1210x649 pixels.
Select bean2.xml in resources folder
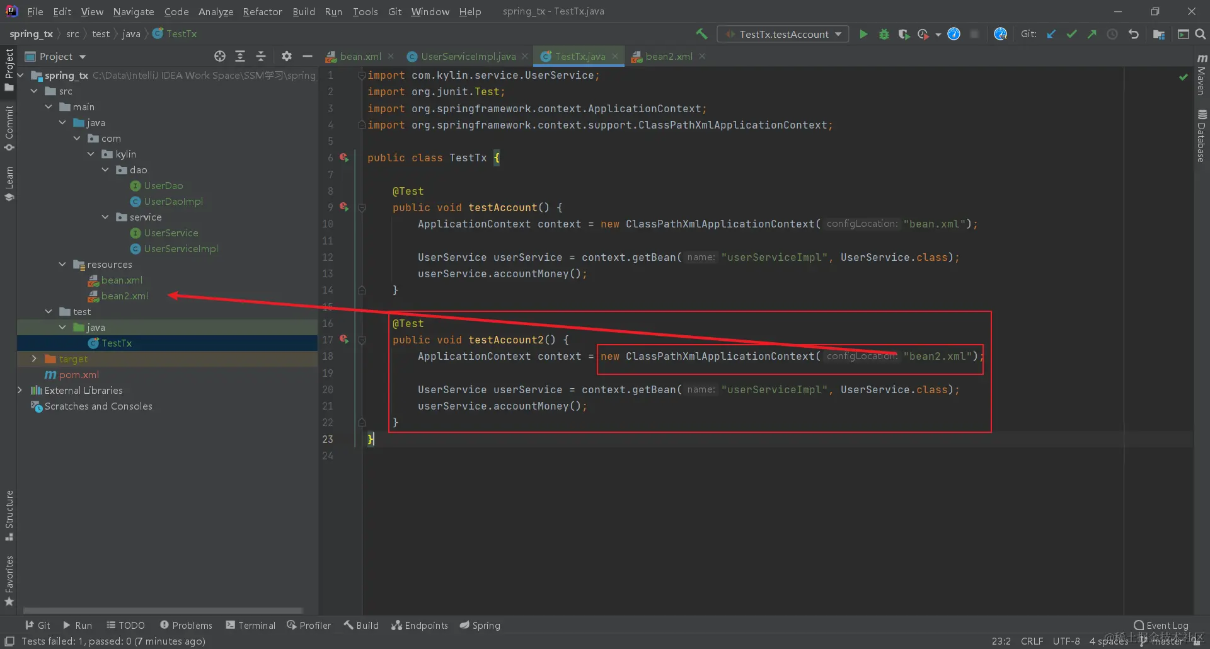pyautogui.click(x=125, y=296)
